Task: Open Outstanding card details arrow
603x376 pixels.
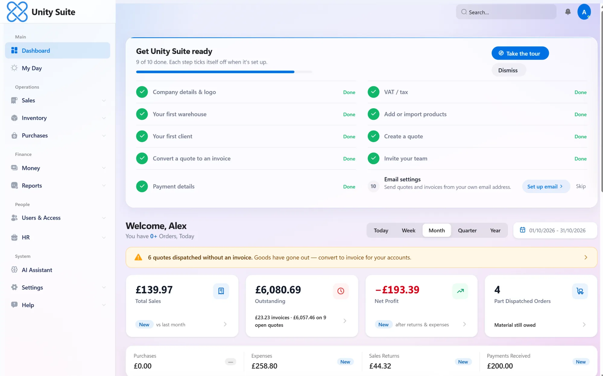Action: (345, 321)
